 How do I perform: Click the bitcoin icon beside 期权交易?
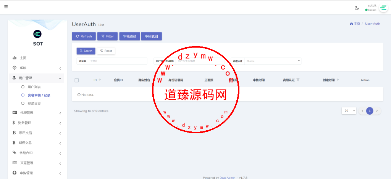coord(14,143)
